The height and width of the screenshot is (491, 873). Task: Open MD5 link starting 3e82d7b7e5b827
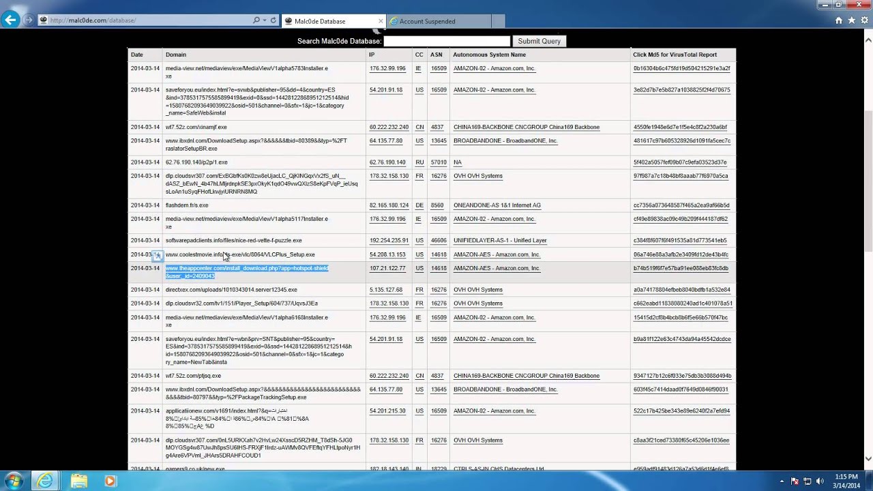681,89
